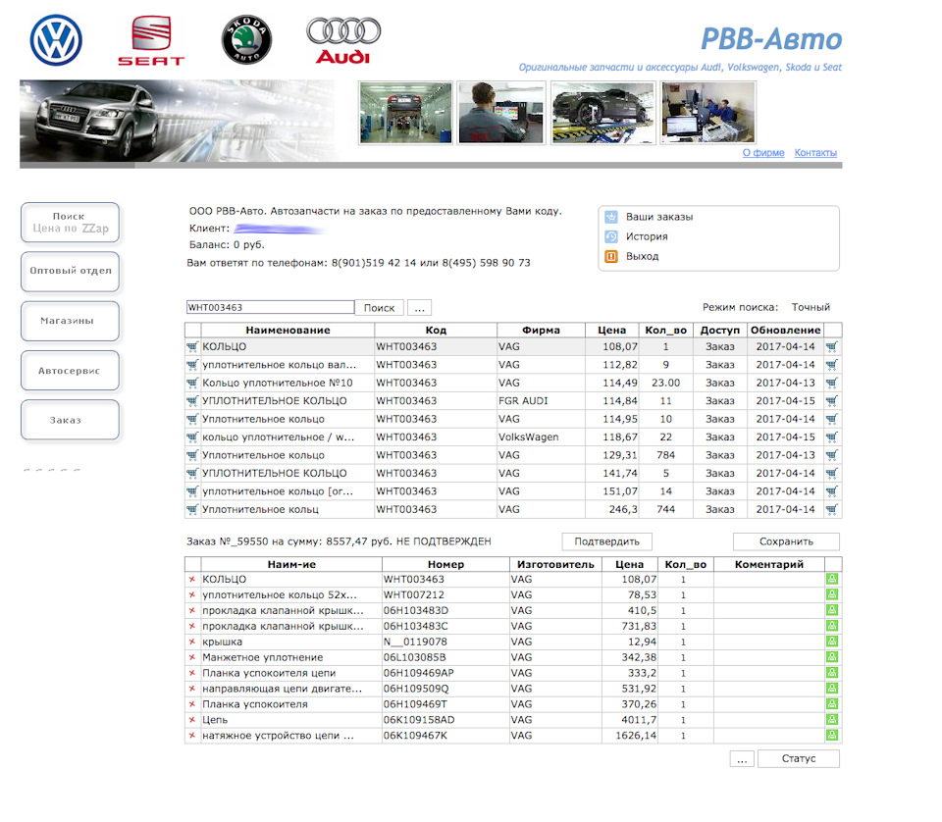942x822 pixels.
Task: Click cart icon before name in 114,95 row
Action: pyautogui.click(x=192, y=419)
